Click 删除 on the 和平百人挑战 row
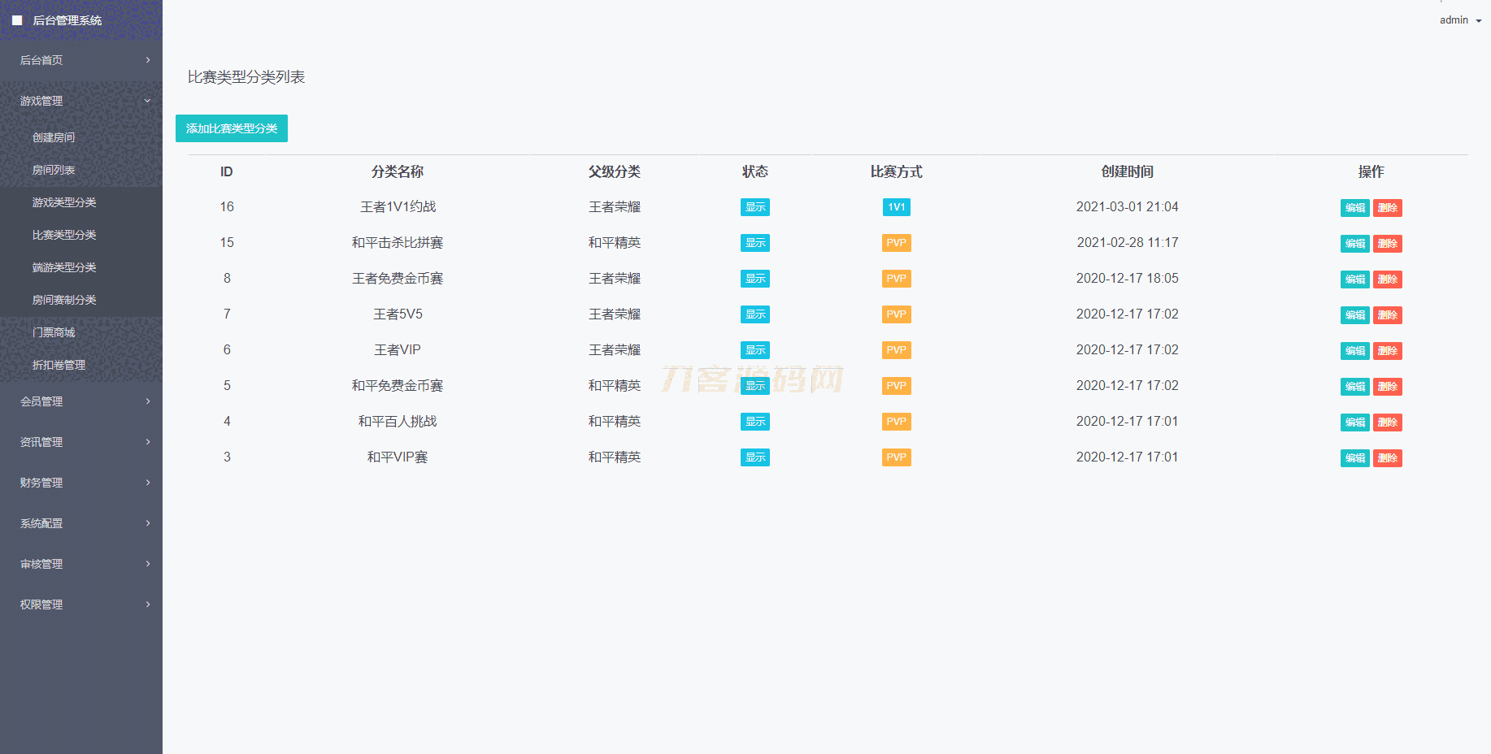The image size is (1491, 754). pyautogui.click(x=1388, y=422)
